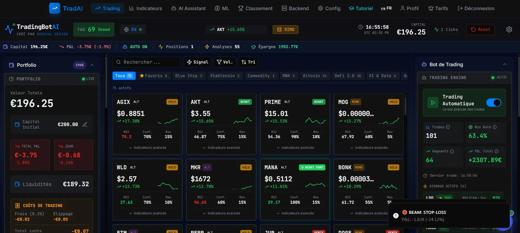Toggle the Trading Automatique switch
The image size is (520, 233).
coord(494,103)
